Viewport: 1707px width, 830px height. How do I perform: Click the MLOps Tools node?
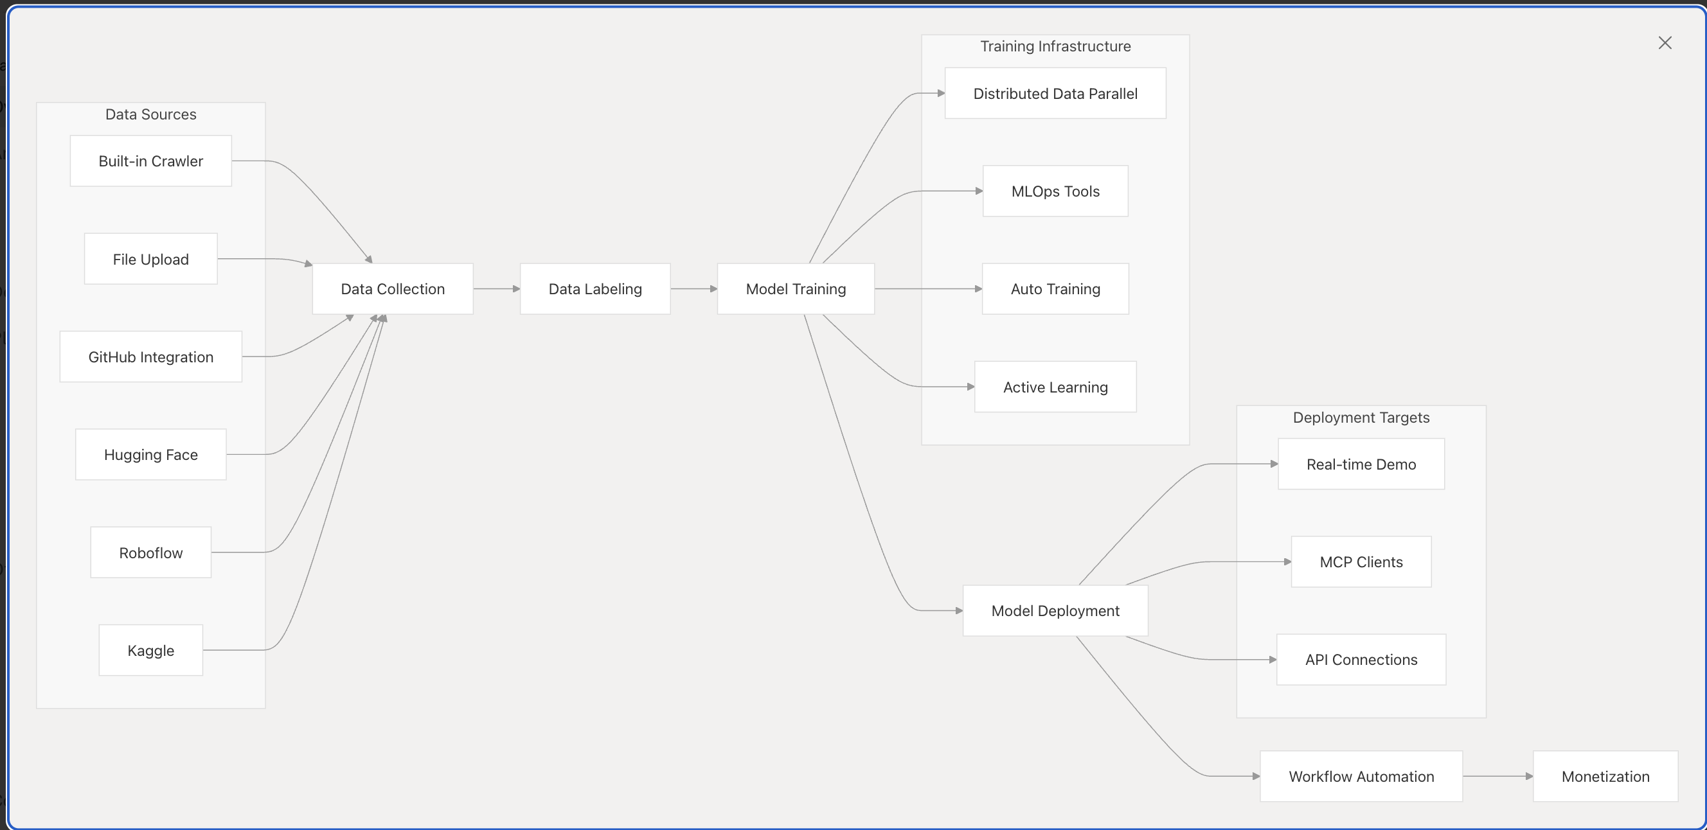1055,191
